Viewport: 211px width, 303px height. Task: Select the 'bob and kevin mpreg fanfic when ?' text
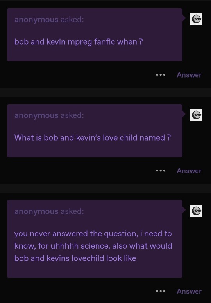(79, 42)
